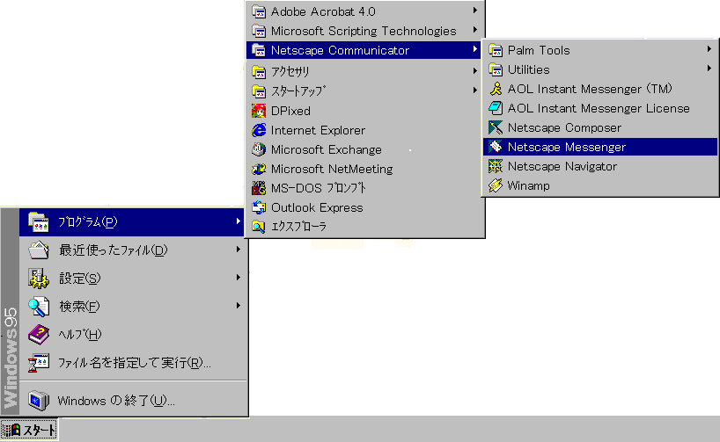Choose the Internet Explorer menu entry

(x=364, y=130)
